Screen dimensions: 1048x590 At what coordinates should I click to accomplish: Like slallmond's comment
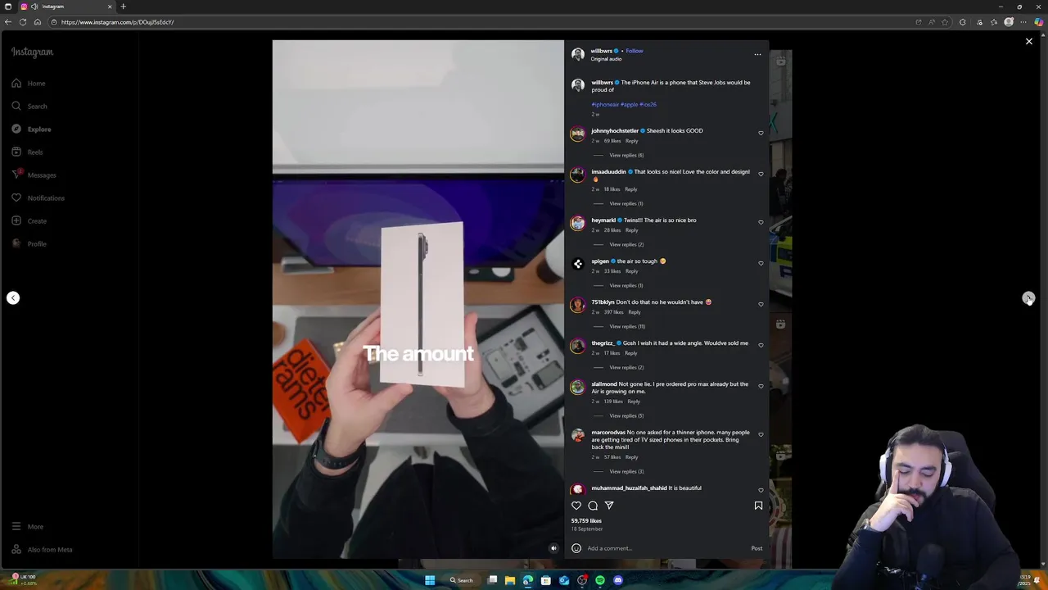point(761,386)
